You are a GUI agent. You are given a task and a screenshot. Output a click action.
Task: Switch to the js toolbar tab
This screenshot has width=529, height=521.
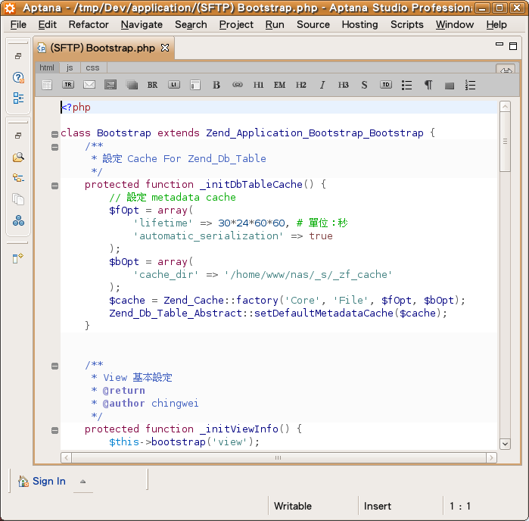pos(70,67)
